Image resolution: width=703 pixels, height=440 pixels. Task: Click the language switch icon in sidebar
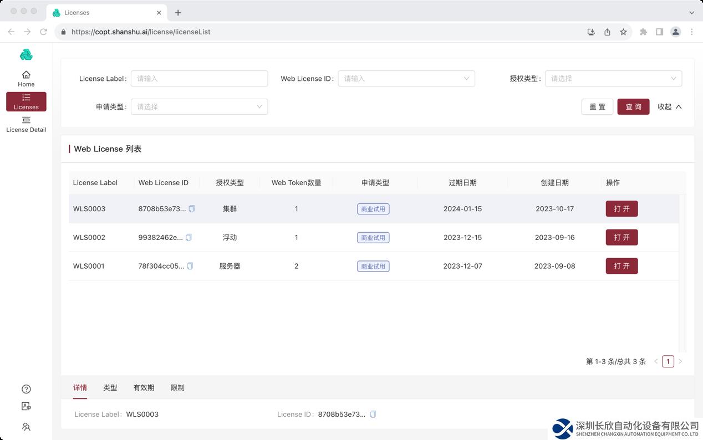[26, 407]
